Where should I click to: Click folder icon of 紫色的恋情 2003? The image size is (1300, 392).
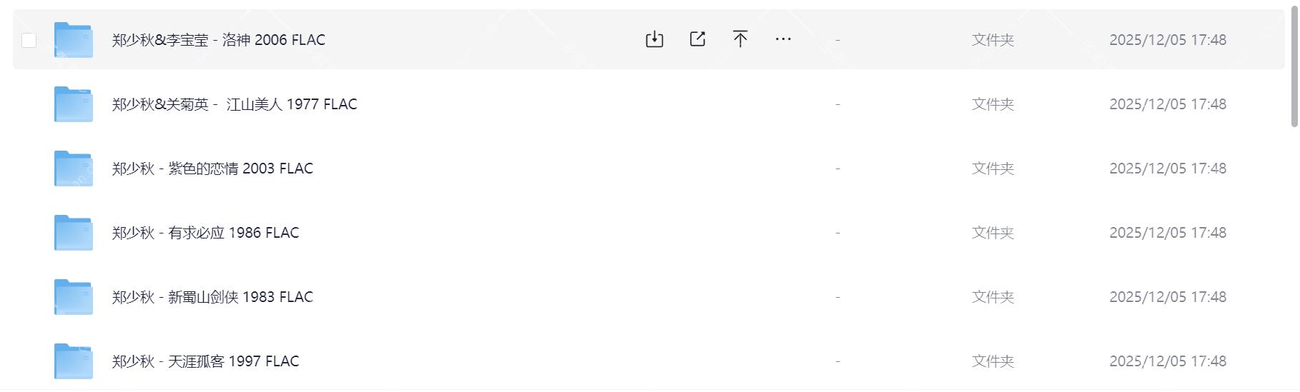(73, 169)
